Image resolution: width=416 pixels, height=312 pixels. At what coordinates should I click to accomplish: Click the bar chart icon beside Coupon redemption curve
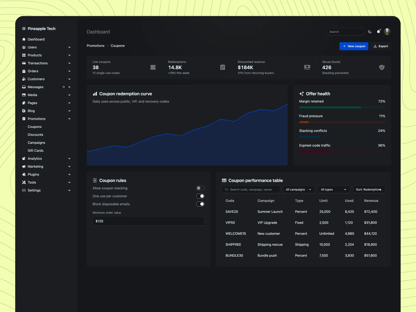coord(95,94)
